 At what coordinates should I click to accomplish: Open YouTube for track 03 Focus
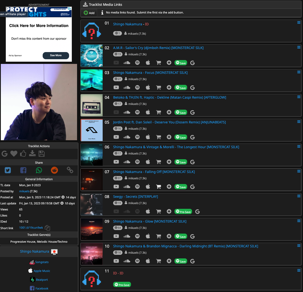click(116, 88)
